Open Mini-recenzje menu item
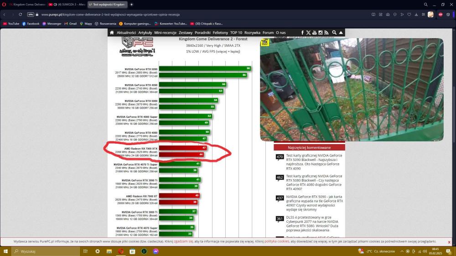Image resolution: width=456 pixels, height=256 pixels. 165,33
